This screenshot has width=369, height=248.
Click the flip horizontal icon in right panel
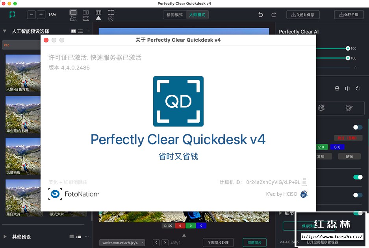click(x=347, y=88)
